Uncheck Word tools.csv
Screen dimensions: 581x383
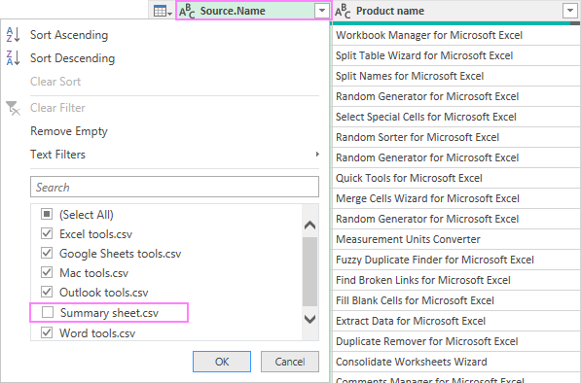(47, 332)
